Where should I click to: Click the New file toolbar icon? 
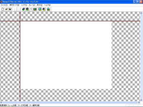click(3, 9)
